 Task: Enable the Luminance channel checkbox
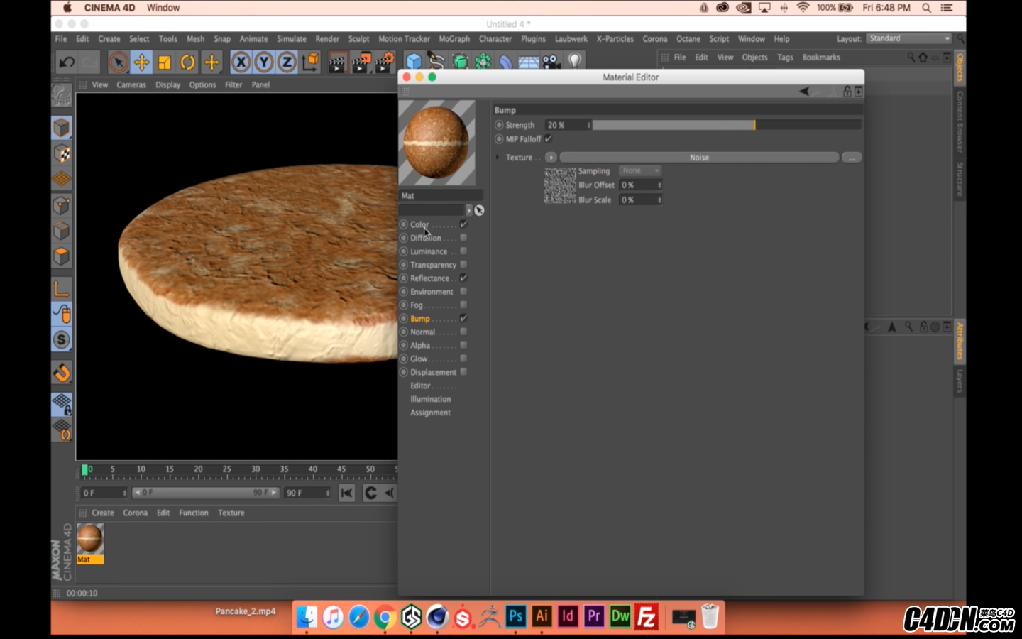point(463,251)
